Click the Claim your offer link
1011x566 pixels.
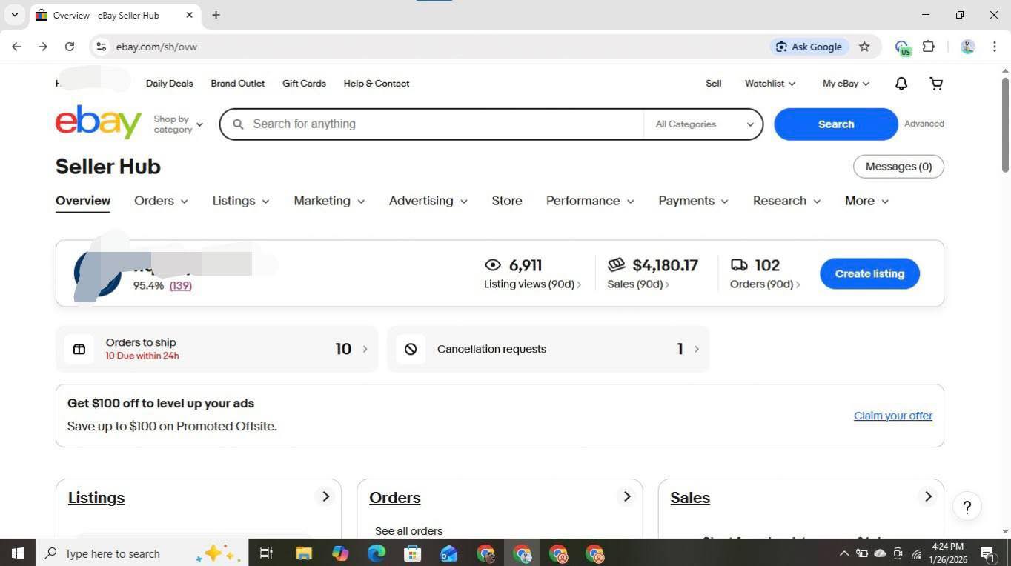coord(892,416)
